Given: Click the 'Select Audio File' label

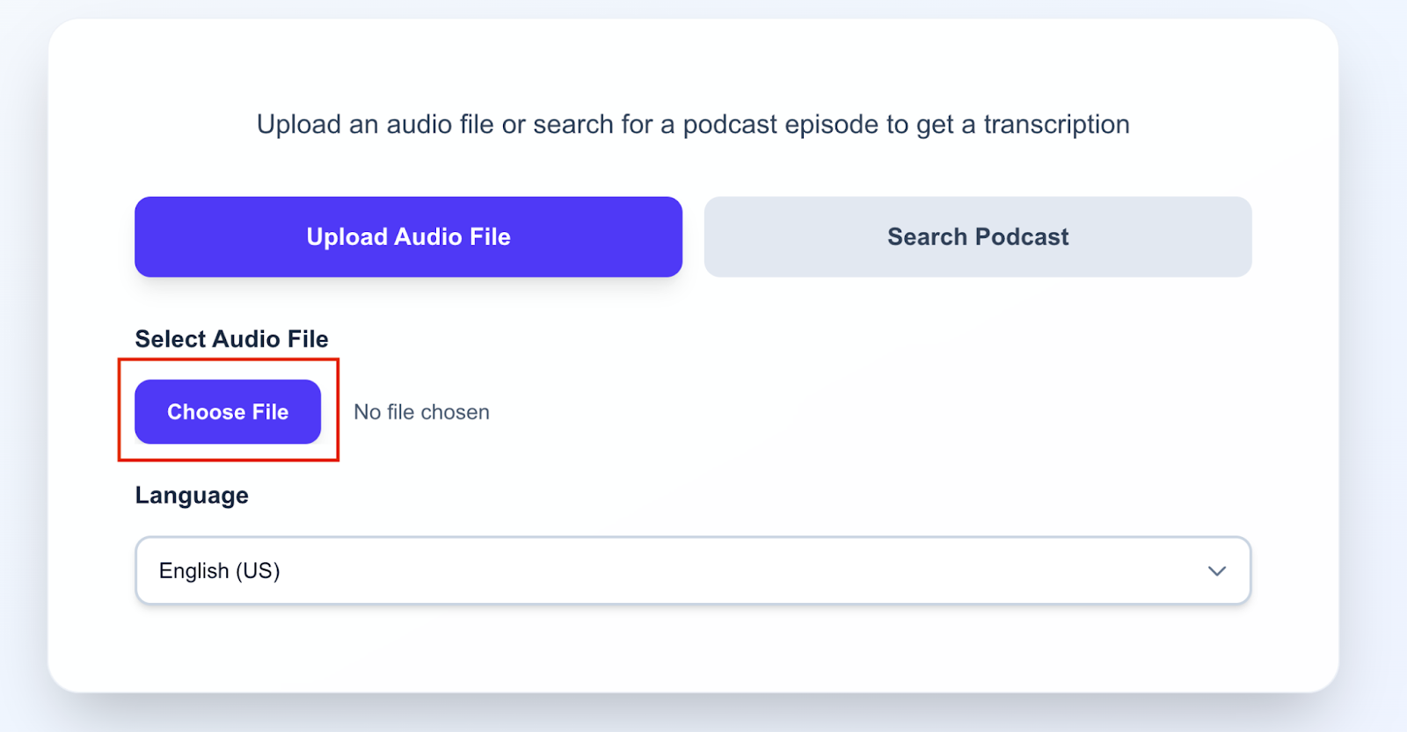Looking at the screenshot, I should click(231, 339).
